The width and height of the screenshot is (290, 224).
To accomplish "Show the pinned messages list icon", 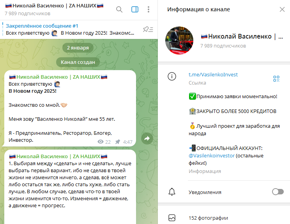I will click(148, 29).
